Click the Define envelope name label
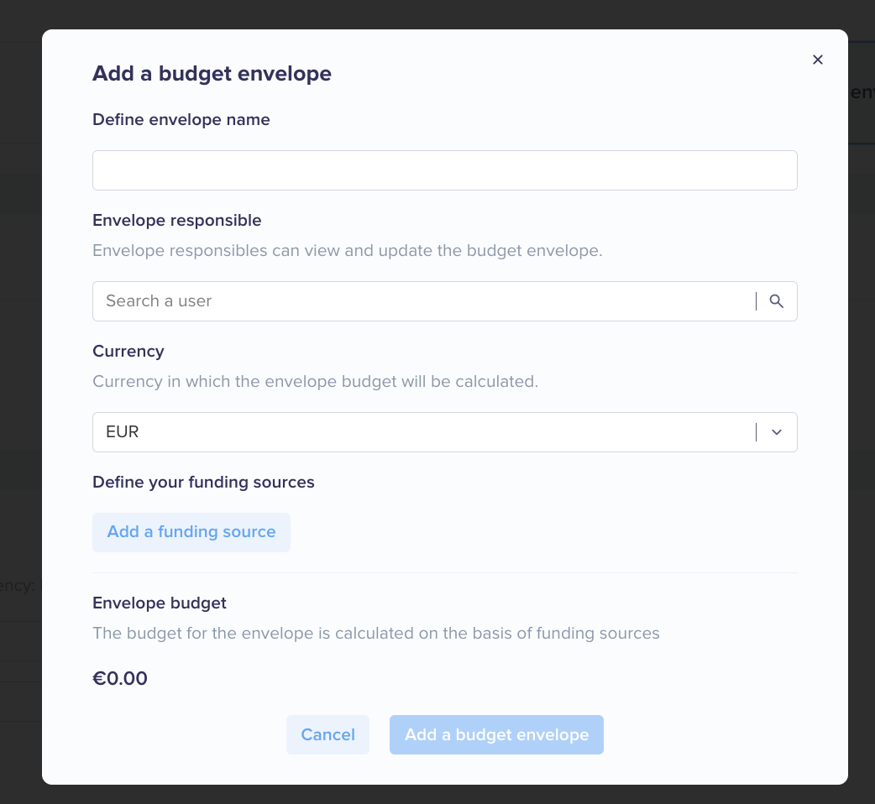Image resolution: width=875 pixels, height=804 pixels. pos(181,120)
